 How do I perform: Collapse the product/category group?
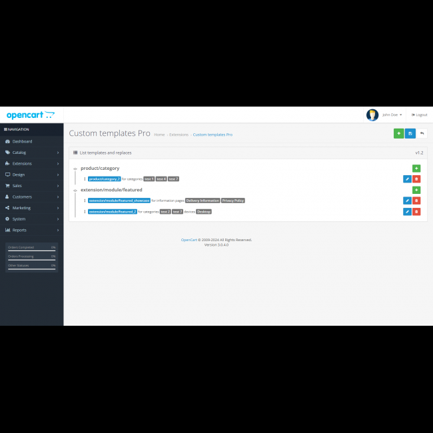[x=75, y=169]
